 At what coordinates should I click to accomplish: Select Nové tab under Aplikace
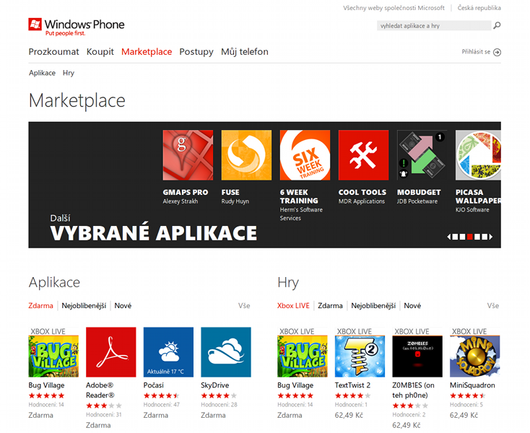(123, 306)
